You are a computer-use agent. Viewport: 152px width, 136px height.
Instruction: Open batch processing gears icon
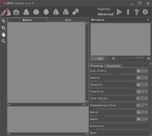(76, 12)
